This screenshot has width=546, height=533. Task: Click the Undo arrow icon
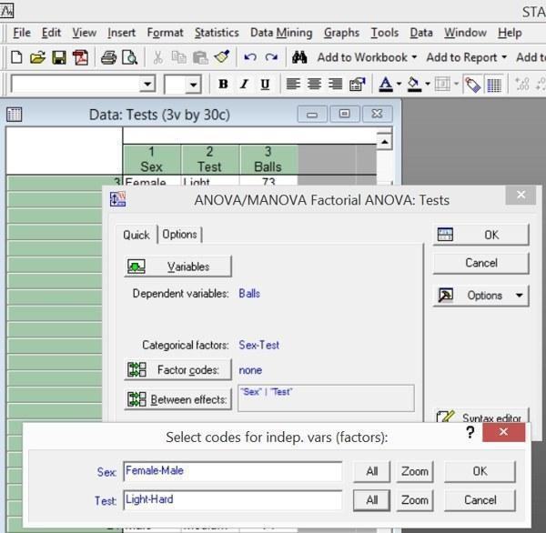(250, 57)
